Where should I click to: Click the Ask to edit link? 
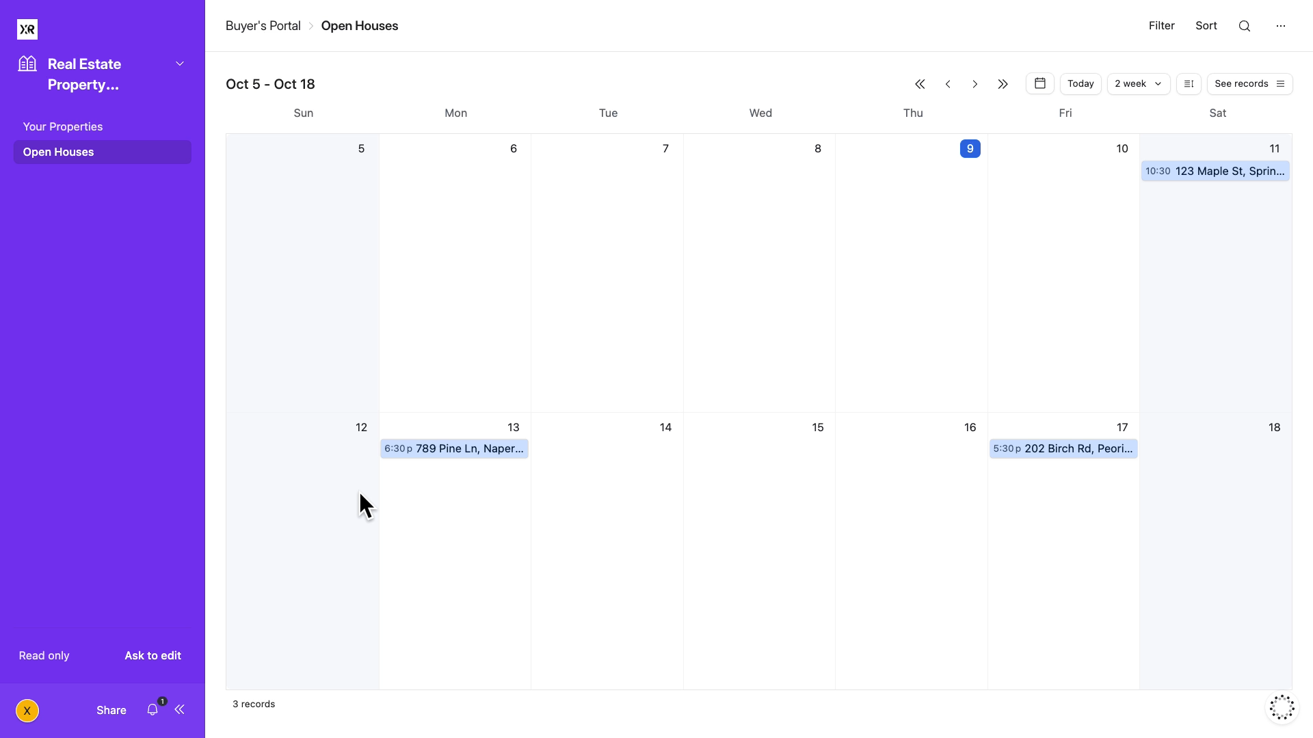pyautogui.click(x=152, y=655)
